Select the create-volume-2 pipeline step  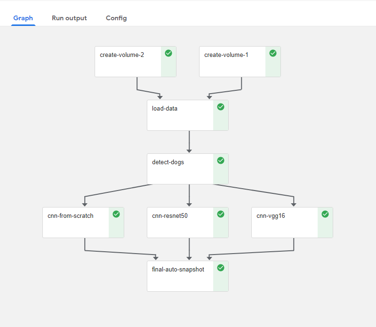pyautogui.click(x=122, y=55)
